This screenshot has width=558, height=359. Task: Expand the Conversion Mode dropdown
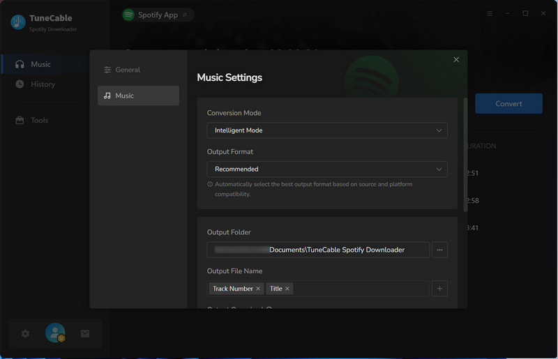click(327, 130)
